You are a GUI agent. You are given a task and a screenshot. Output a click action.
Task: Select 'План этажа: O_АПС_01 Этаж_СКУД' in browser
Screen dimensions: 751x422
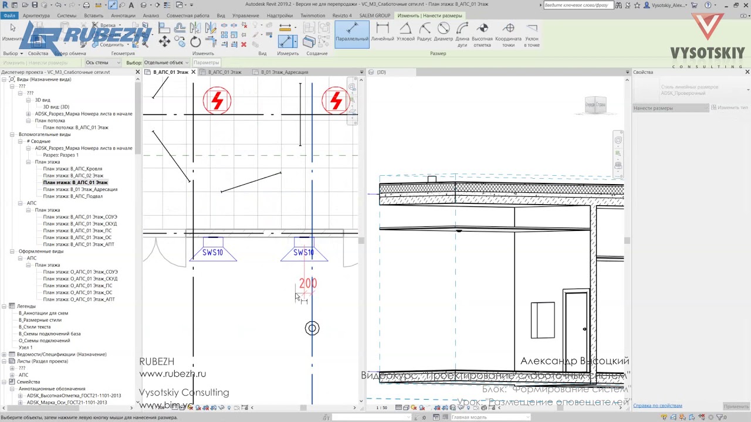point(80,279)
